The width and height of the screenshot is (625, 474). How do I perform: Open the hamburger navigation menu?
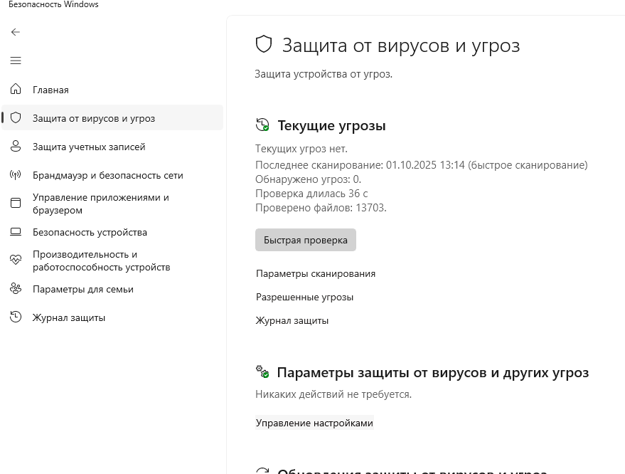point(16,60)
